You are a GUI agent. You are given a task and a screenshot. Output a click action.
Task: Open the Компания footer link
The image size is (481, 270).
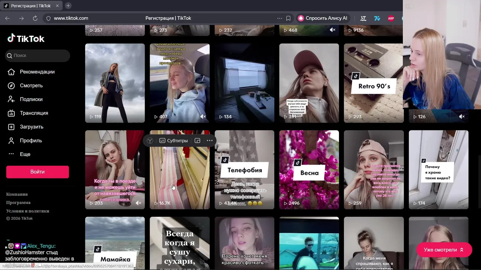17,194
